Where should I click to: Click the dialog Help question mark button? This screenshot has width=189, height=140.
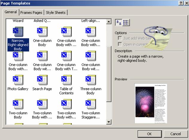pos(181,3)
